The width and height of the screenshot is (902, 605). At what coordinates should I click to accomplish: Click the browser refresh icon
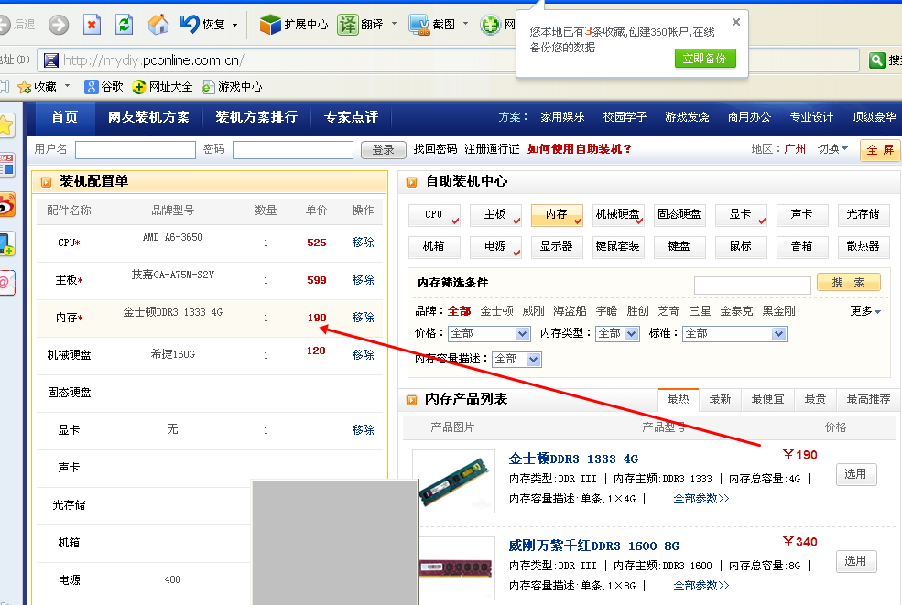[124, 25]
